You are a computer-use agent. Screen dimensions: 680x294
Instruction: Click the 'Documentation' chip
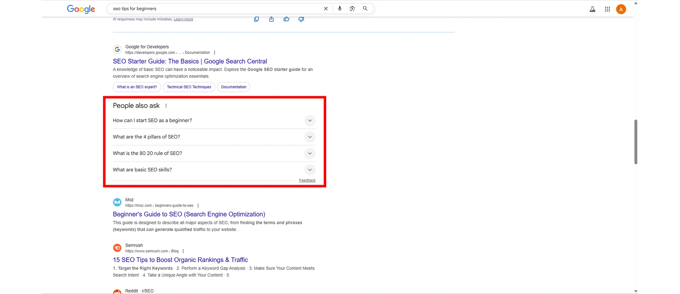tap(233, 87)
